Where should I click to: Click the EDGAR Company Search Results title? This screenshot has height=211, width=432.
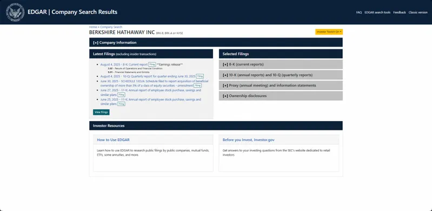[x=72, y=12]
